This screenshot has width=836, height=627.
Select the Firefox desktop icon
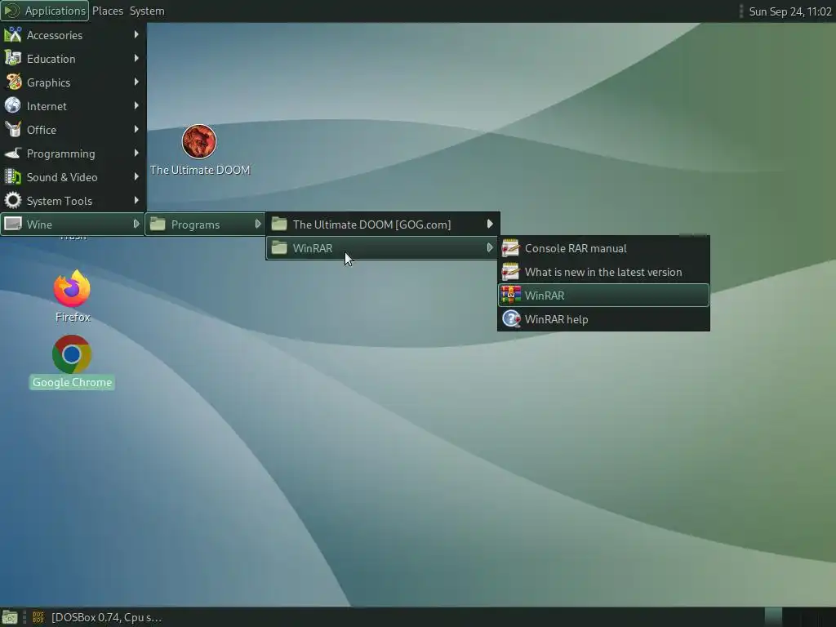pos(72,288)
